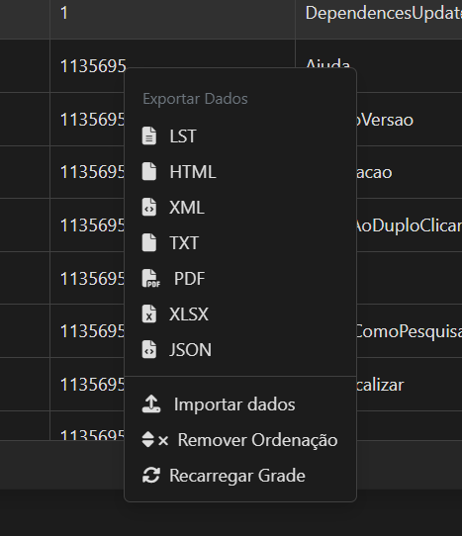
Task: Select Recarregar Grade
Action: tap(240, 475)
